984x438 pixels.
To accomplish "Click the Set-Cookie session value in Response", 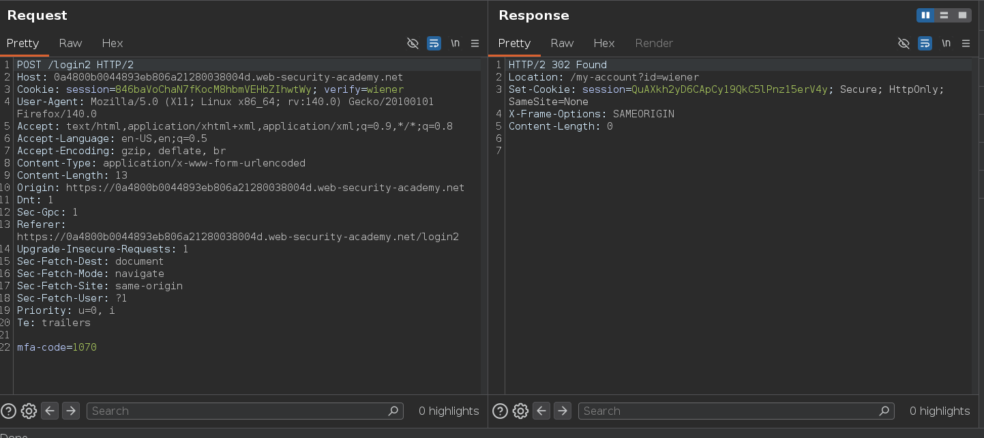I will tap(730, 89).
